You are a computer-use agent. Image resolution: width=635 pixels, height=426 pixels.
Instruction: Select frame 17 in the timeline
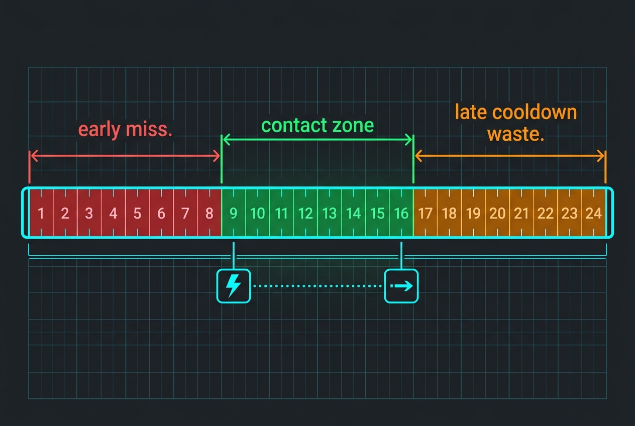point(426,213)
